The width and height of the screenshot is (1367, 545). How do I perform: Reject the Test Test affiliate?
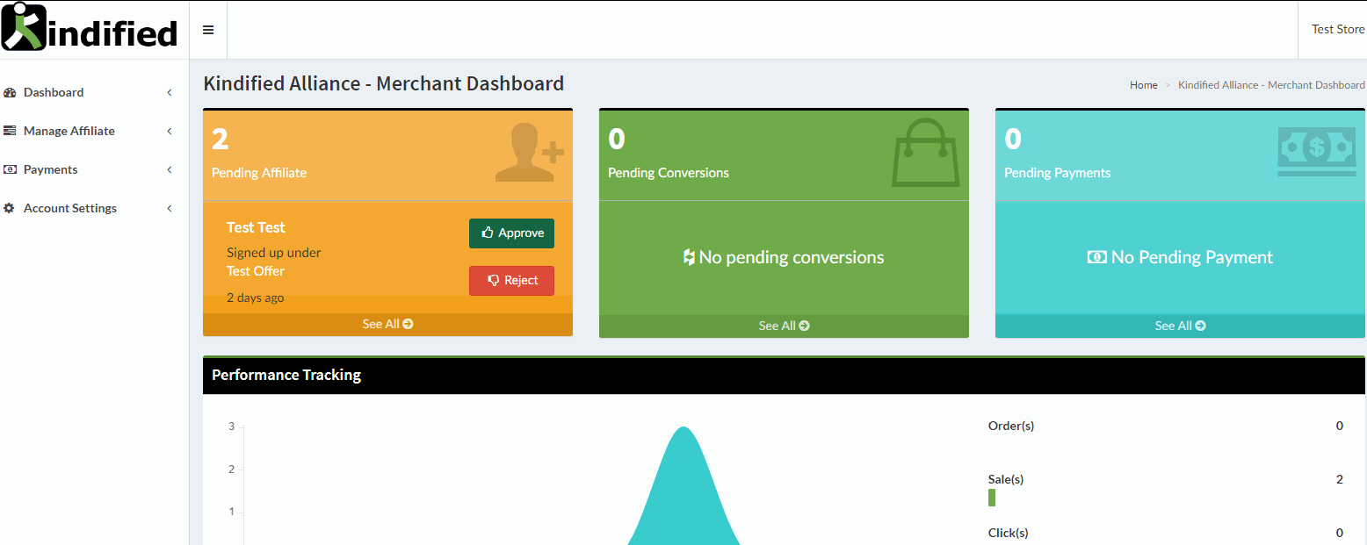(x=511, y=281)
